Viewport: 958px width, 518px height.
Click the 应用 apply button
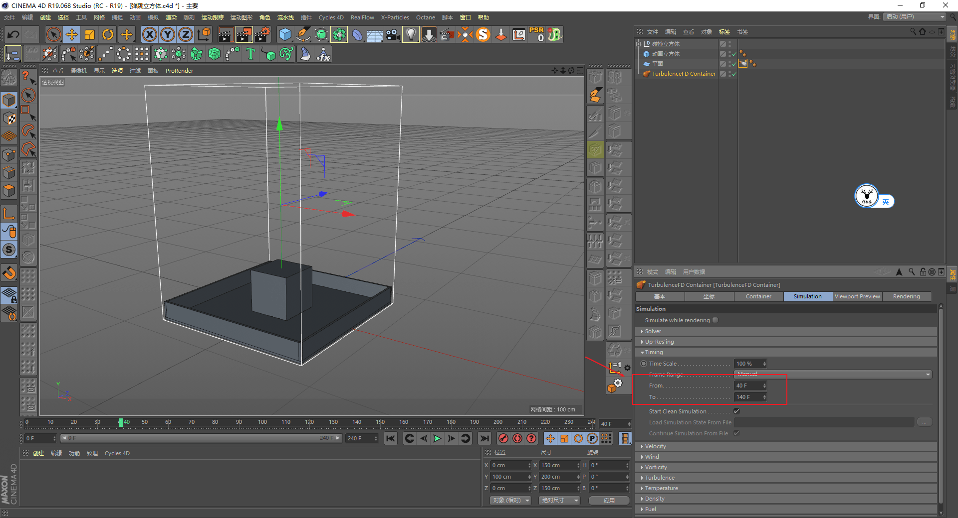coord(609,501)
